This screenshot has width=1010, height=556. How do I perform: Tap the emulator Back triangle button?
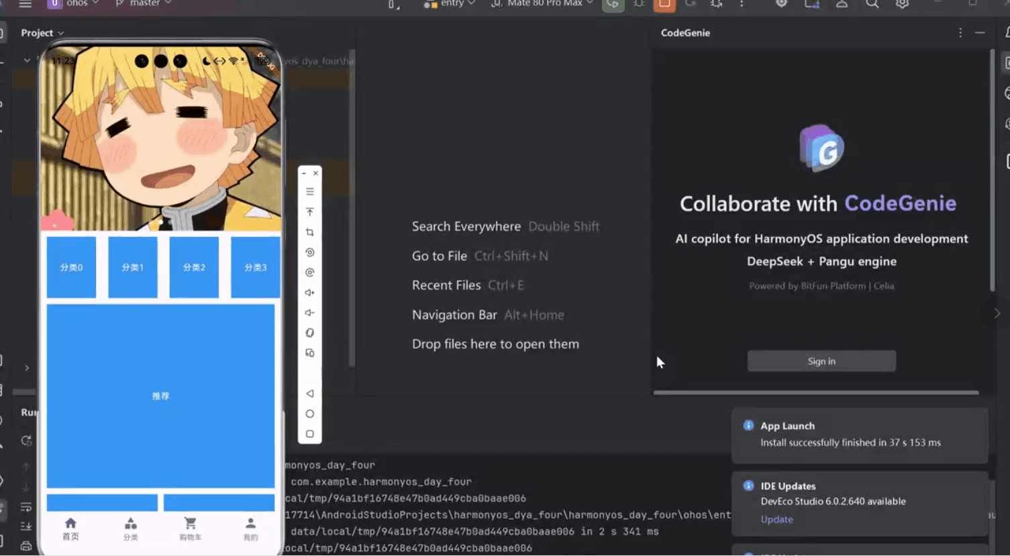(309, 393)
